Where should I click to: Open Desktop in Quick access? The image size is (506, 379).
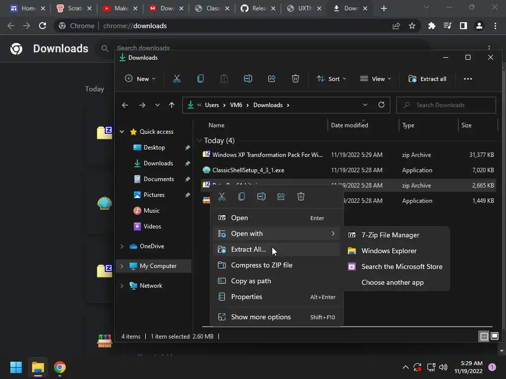pyautogui.click(x=154, y=148)
